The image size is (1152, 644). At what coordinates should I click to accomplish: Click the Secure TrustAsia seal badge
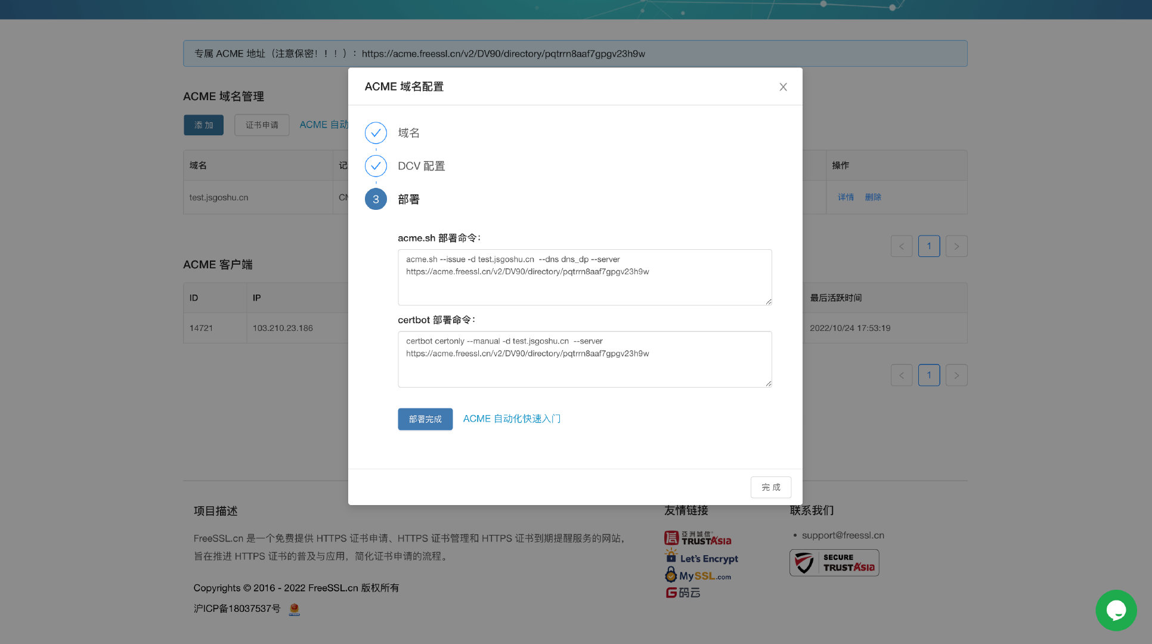click(834, 563)
